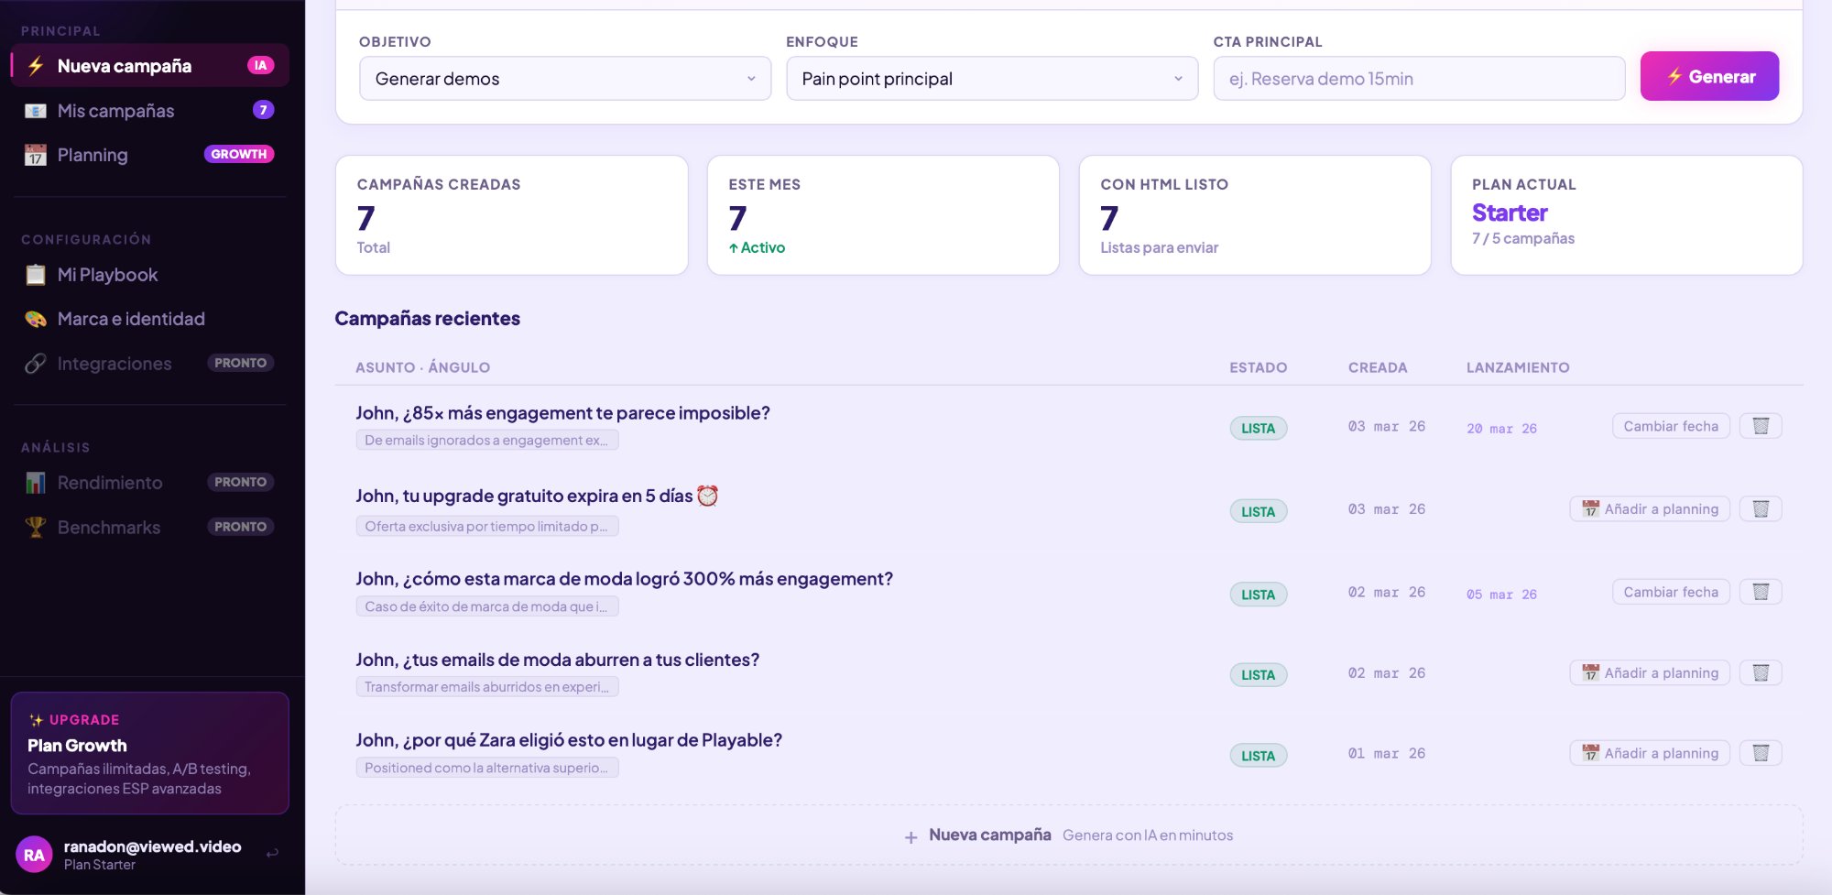1832x895 pixels.
Task: Click the calendar icon beside Planning
Action: tap(36, 155)
